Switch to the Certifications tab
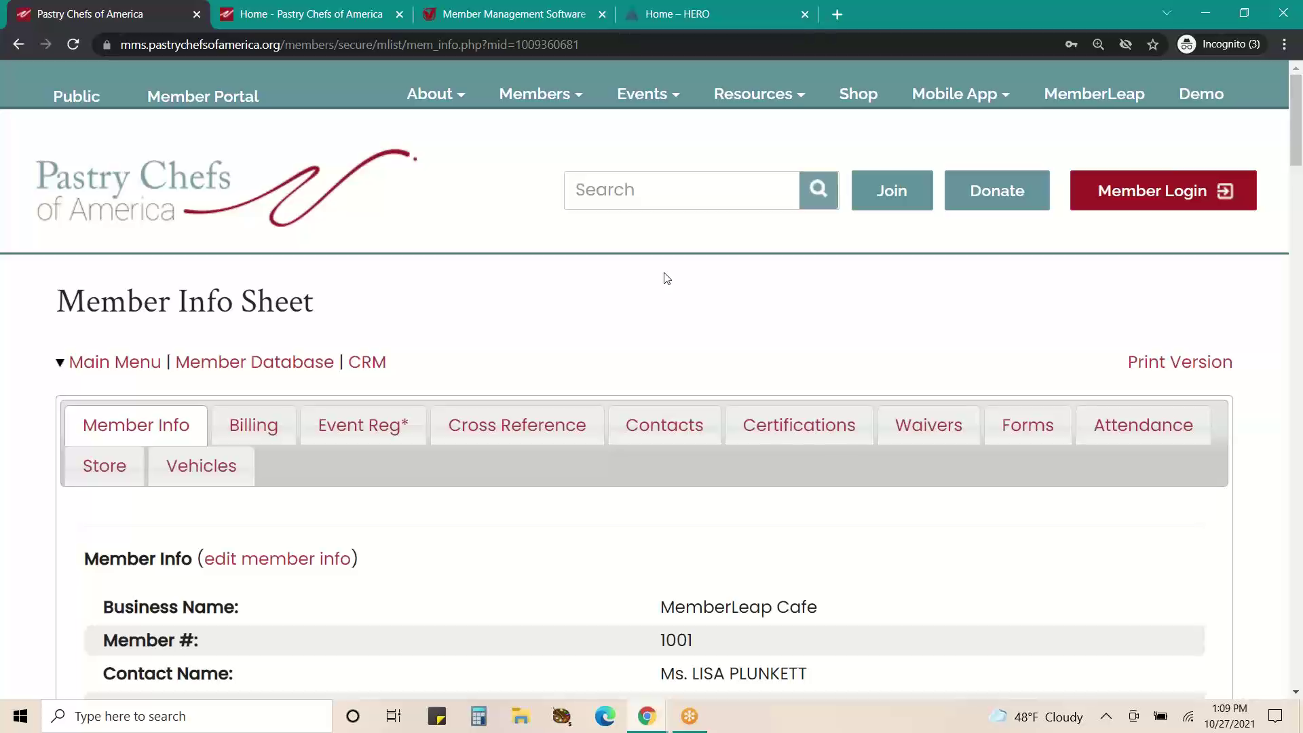The width and height of the screenshot is (1303, 733). click(799, 426)
